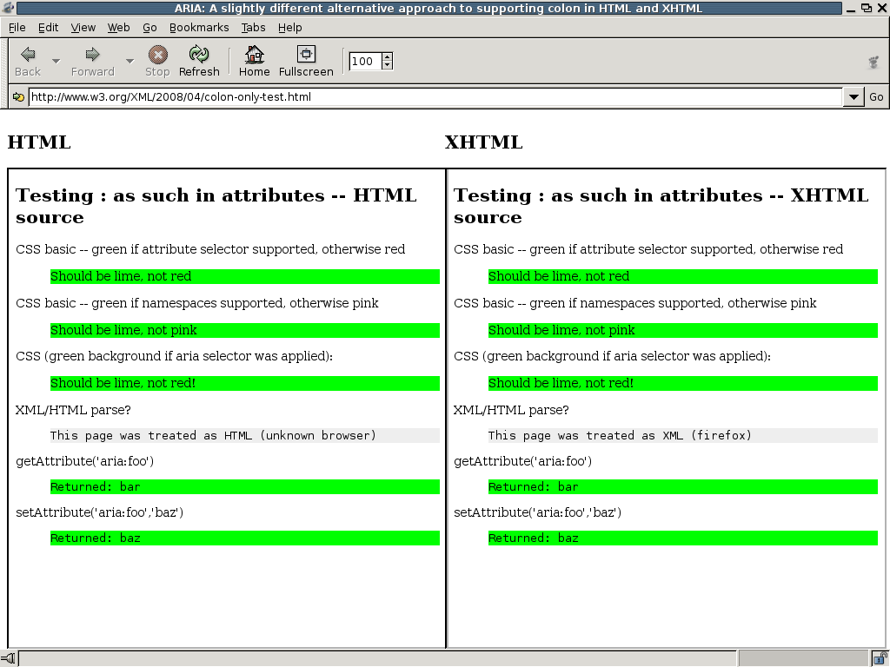Click the browser status bar message area
This screenshot has height=667, width=890.
coord(377,658)
